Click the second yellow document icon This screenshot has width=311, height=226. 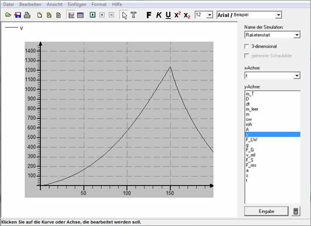[49, 15]
